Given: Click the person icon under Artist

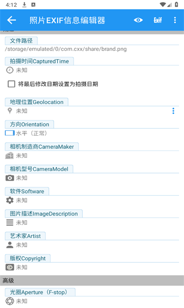Looking at the screenshot, I should click(10, 245).
